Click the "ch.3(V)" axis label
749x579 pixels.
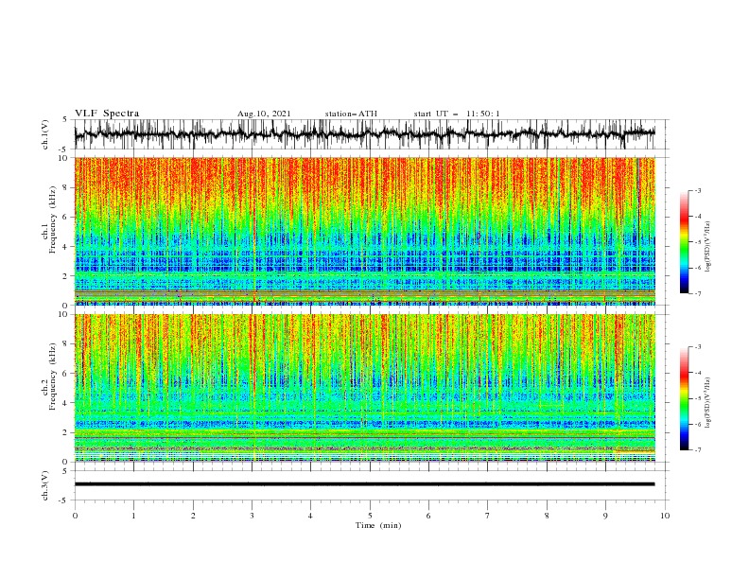[45, 485]
